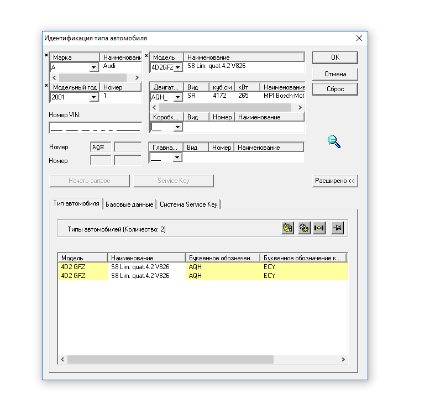Click the pushpin icon in the vehicle types toolbar
Image resolution: width=430 pixels, height=415 pixels.
click(337, 228)
